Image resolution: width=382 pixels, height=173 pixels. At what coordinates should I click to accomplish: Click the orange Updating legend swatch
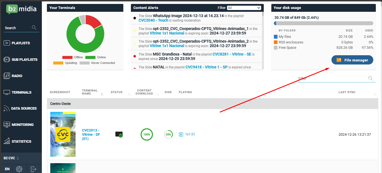pyautogui.click(x=58, y=63)
